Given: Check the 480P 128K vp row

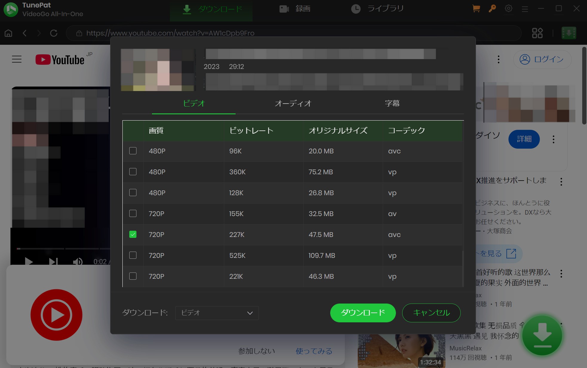Looking at the screenshot, I should [x=133, y=193].
